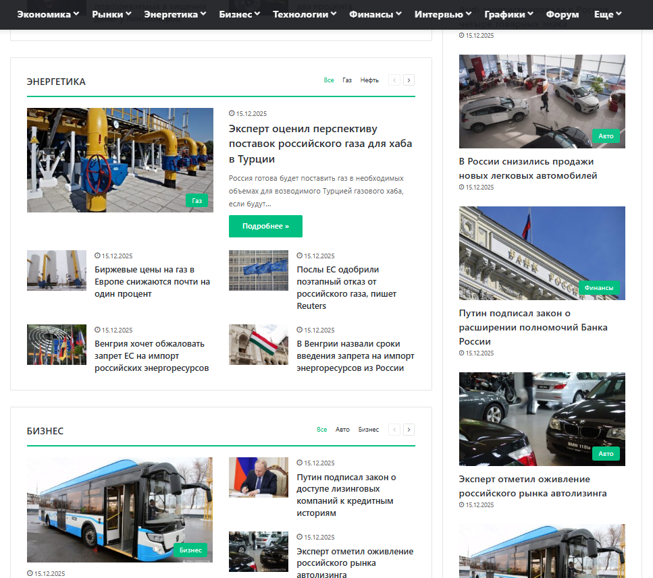This screenshot has height=578, width=653.
Task: Expand the Экономика menu dropdown
Action: coord(48,14)
